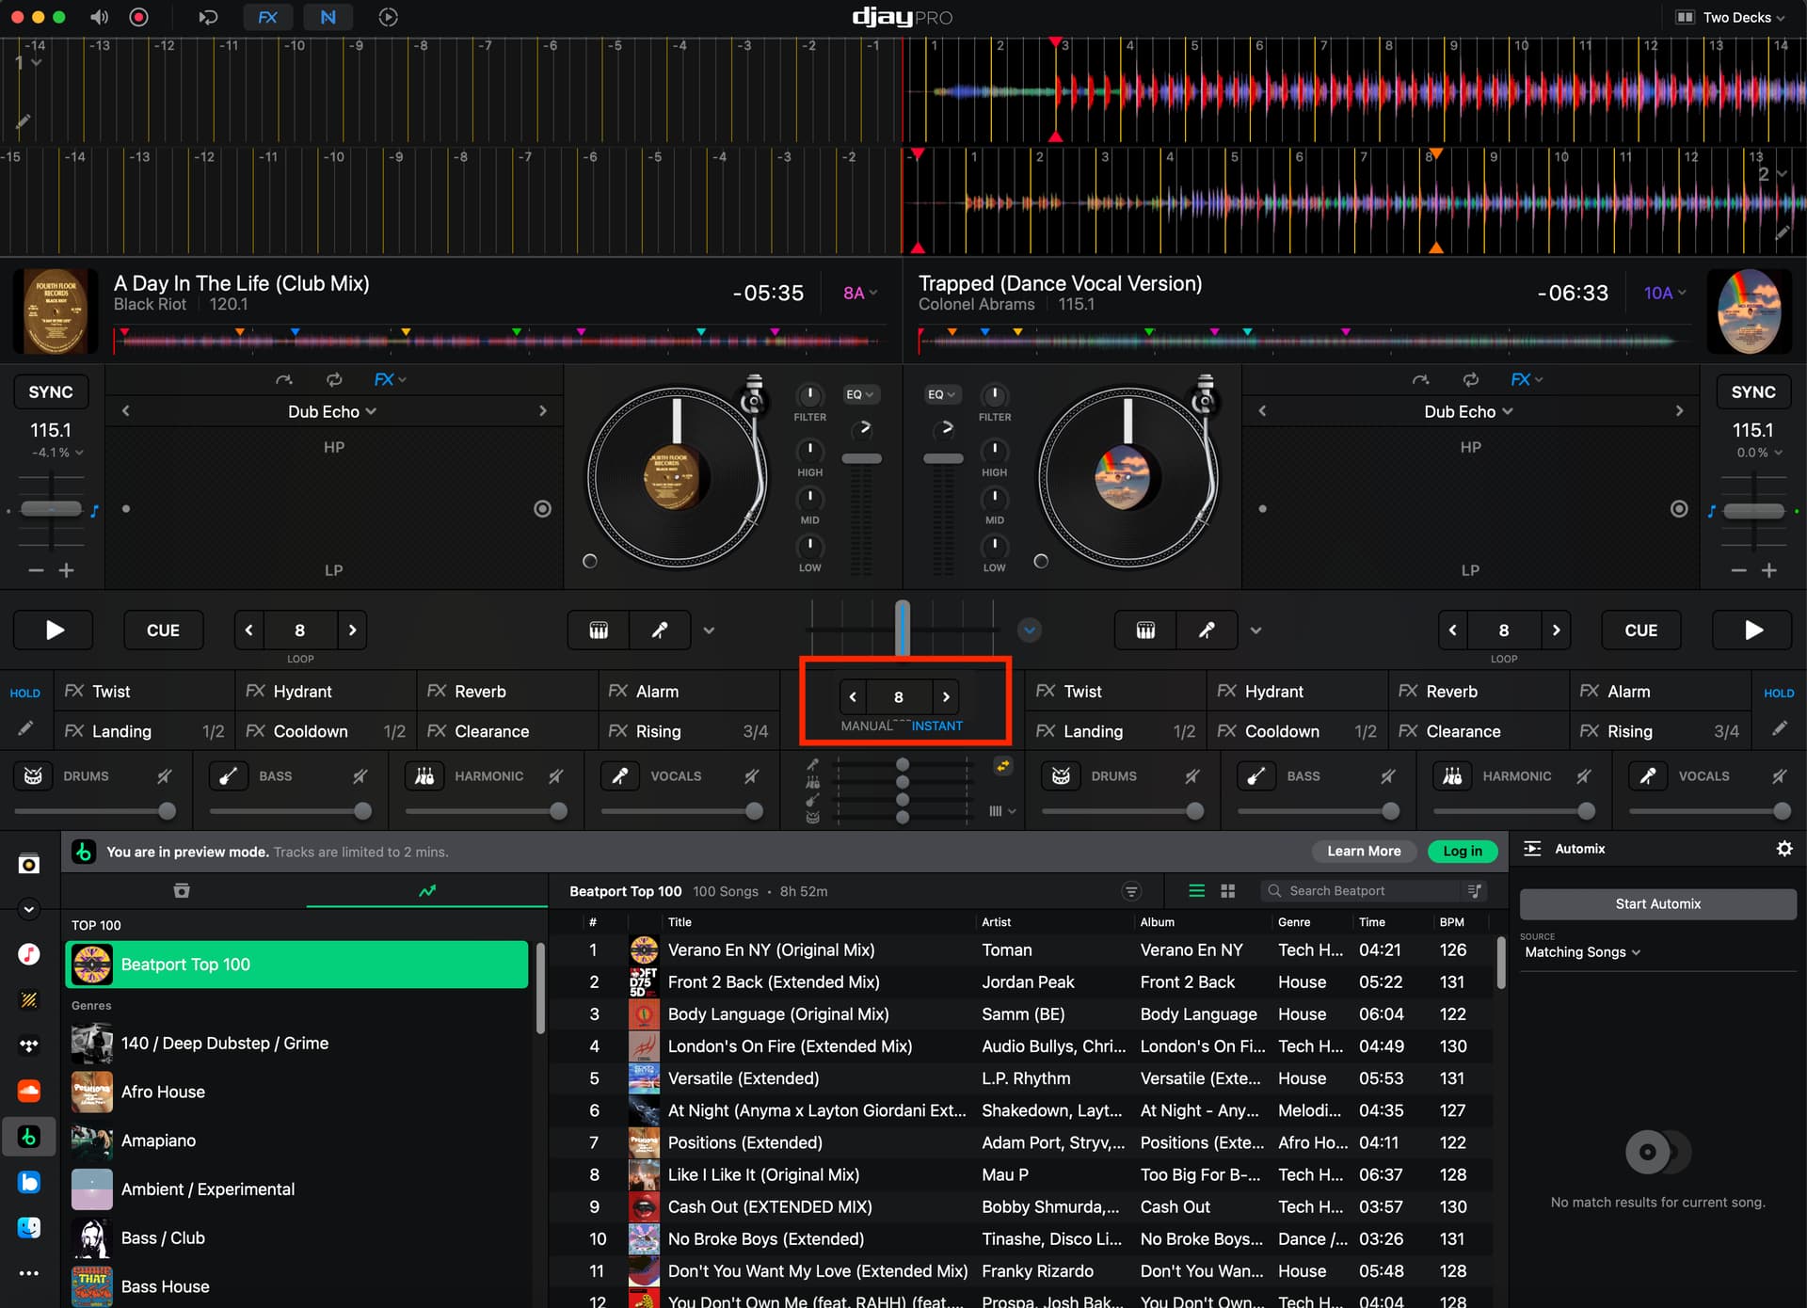Viewport: 1807px width, 1308px height.
Task: Switch to the playlists tab in library
Action: tap(182, 890)
